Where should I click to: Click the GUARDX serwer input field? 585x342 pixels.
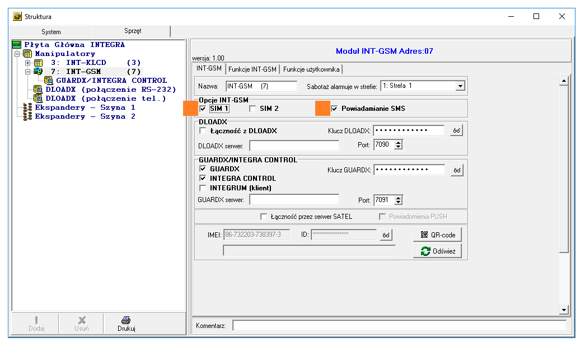tap(294, 199)
